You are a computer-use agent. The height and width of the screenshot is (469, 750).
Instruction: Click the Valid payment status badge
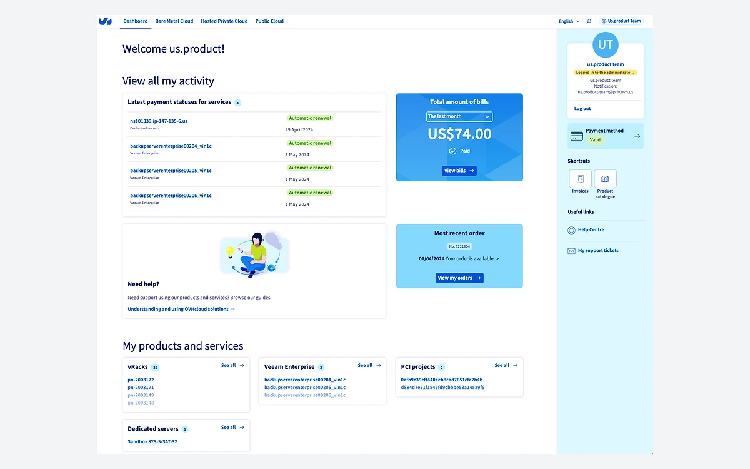595,140
